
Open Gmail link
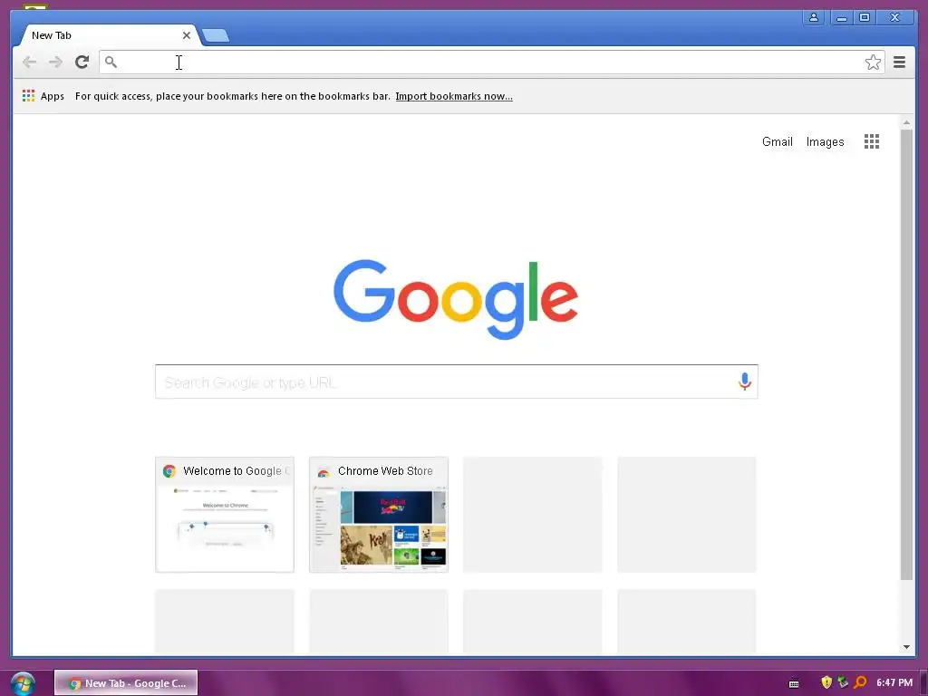pos(777,141)
